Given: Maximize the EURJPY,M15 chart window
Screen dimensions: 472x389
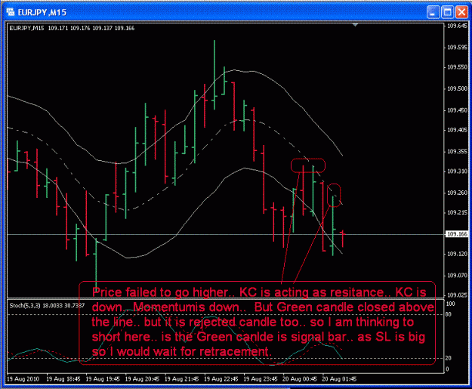Looking at the screenshot, I should (x=447, y=12).
